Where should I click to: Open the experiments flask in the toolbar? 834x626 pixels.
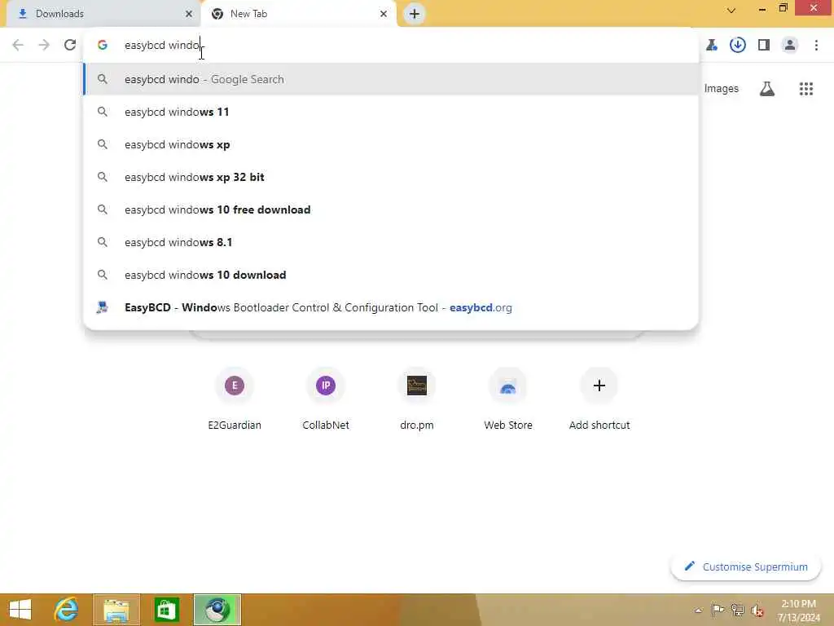click(x=712, y=46)
